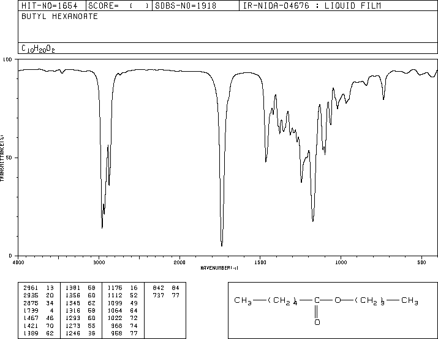The image size is (438, 339).
Task: Click the carbonyl C atom in the structure
Action: (317, 300)
